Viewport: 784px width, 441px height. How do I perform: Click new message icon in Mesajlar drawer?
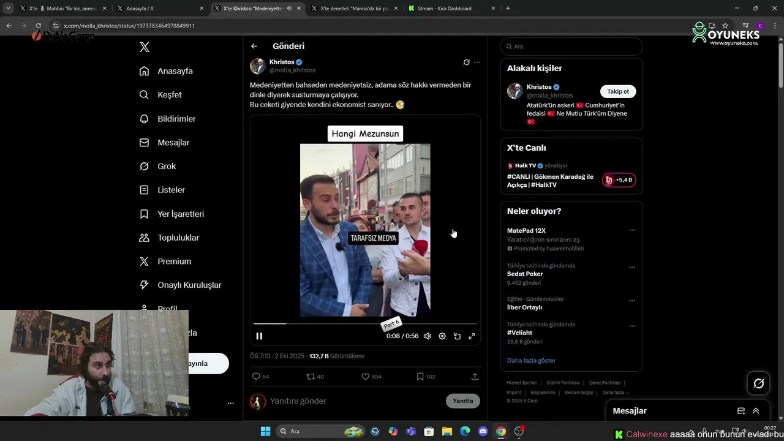pyautogui.click(x=741, y=411)
